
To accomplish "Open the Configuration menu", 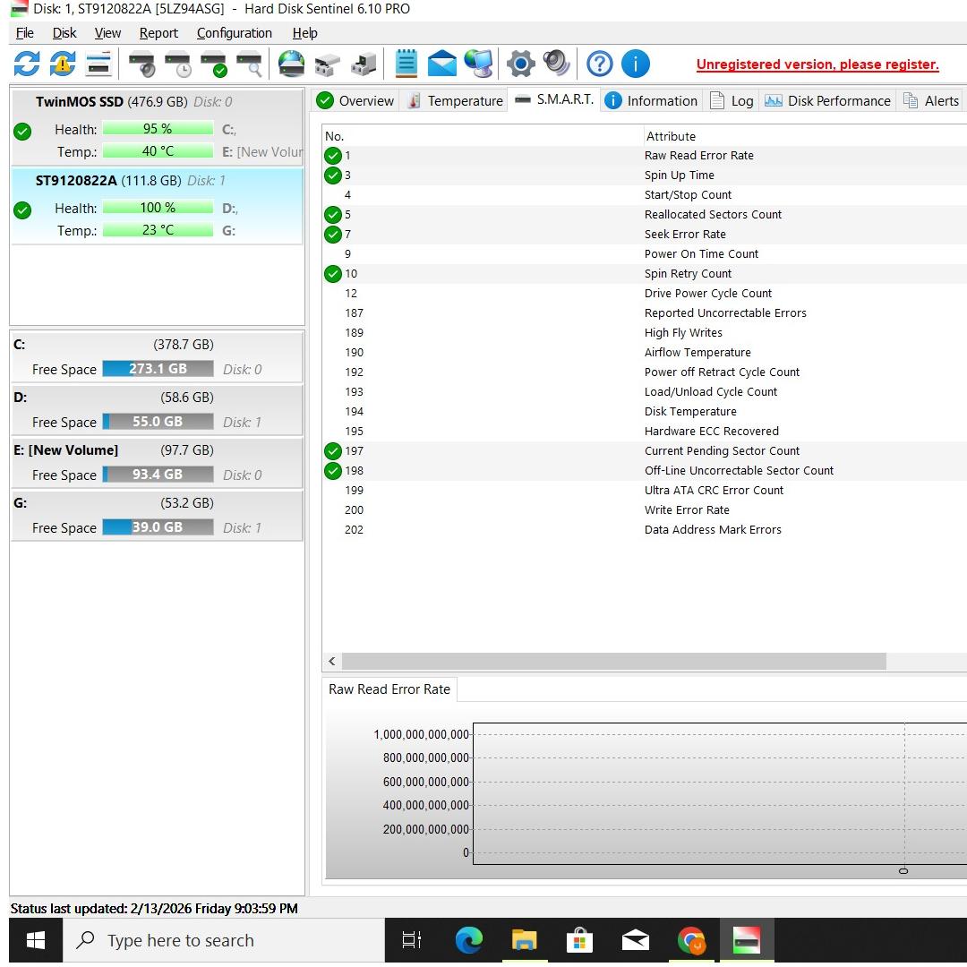I will point(234,33).
